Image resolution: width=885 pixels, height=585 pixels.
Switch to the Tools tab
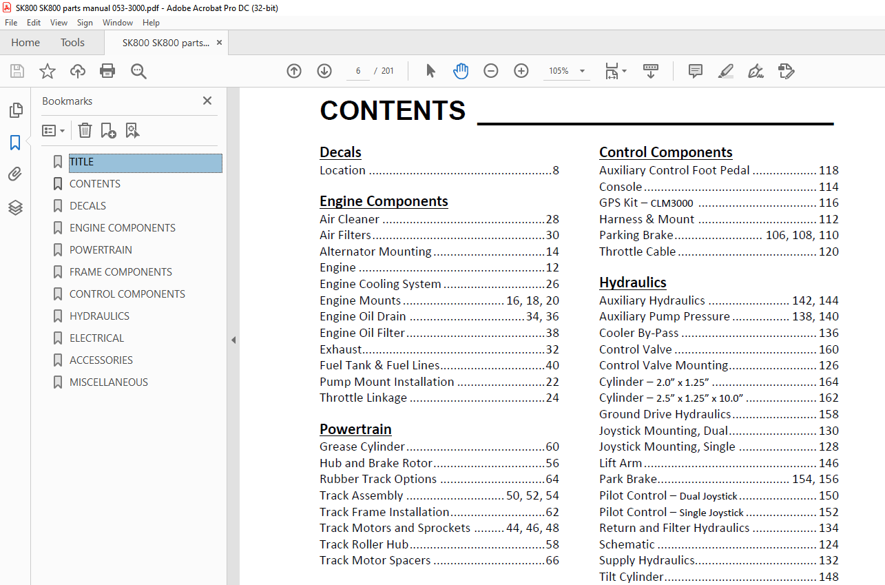(x=72, y=43)
